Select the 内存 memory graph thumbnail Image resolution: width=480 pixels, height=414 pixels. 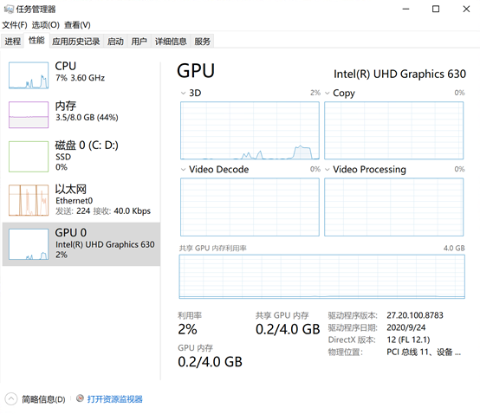click(x=29, y=114)
